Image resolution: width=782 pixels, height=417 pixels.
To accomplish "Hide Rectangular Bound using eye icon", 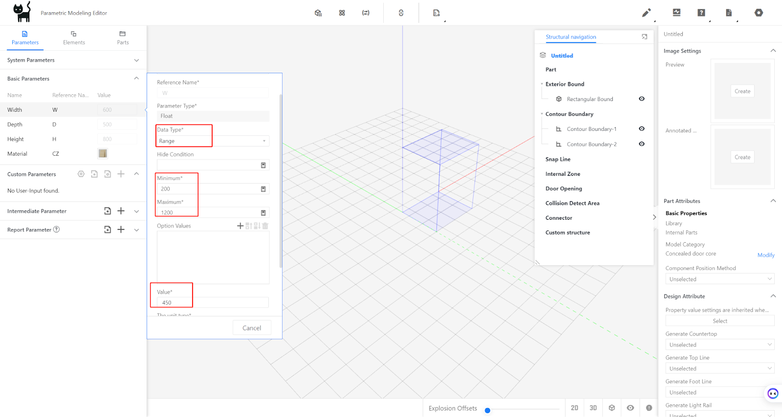I will click(x=642, y=99).
